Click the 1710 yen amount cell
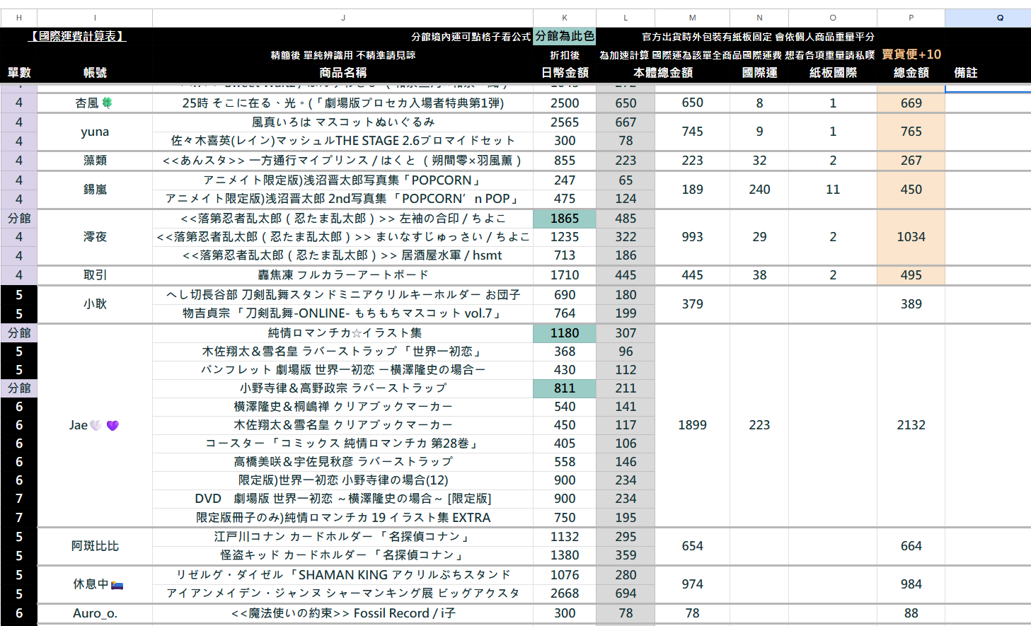The width and height of the screenshot is (1031, 626). pyautogui.click(x=565, y=275)
